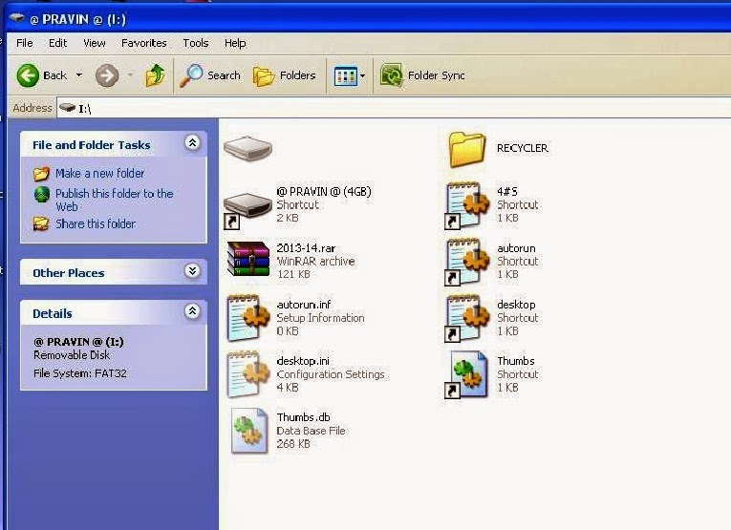Click the Folder Sync toolbar button

pos(422,75)
